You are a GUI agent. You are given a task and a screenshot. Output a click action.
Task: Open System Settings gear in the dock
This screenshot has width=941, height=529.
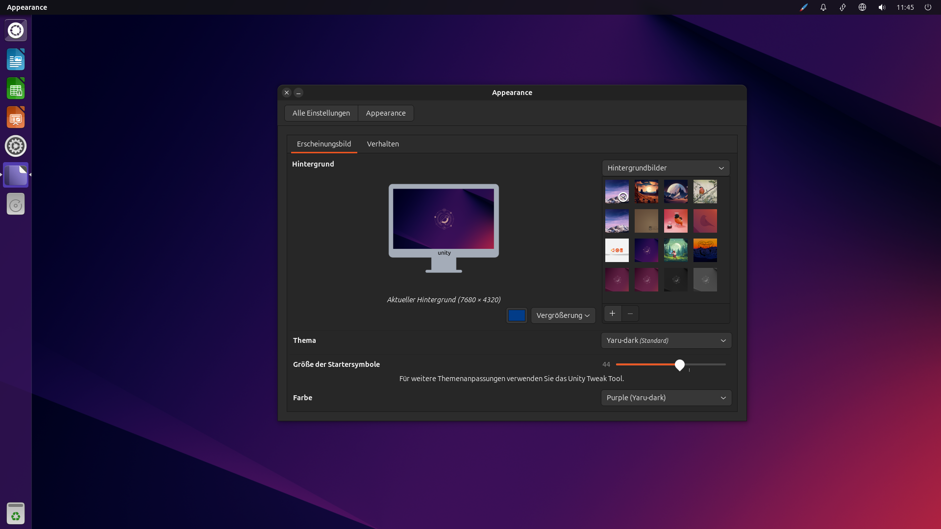pyautogui.click(x=16, y=146)
